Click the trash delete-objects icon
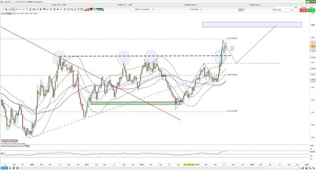This screenshot has width=316, height=170. pos(40,9)
